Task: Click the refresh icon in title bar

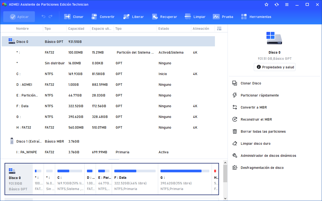Action: (x=277, y=5)
